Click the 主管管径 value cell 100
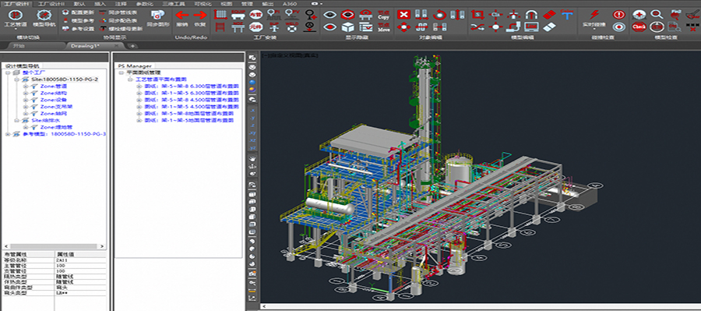This screenshot has height=311, width=701. [80, 266]
